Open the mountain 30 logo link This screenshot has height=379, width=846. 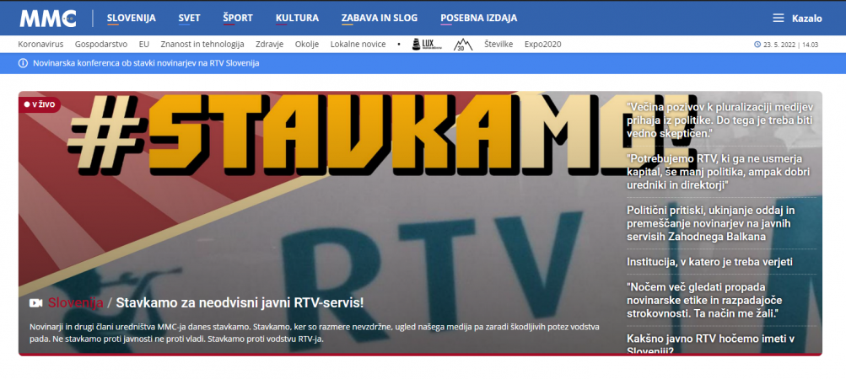[463, 44]
